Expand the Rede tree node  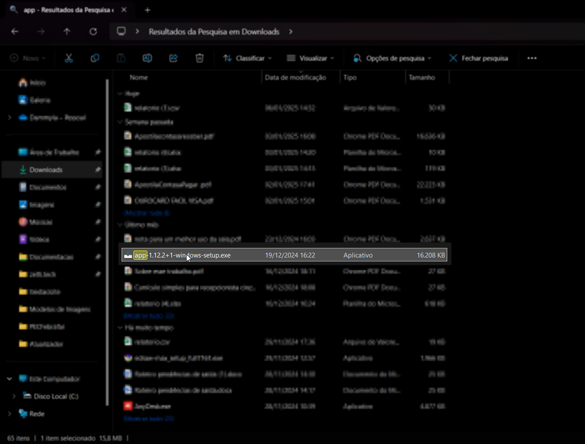pos(10,413)
